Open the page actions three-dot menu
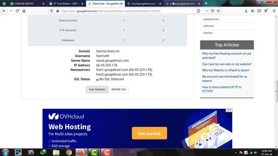Image resolution: width=278 pixels, height=156 pixels. click(207, 11)
